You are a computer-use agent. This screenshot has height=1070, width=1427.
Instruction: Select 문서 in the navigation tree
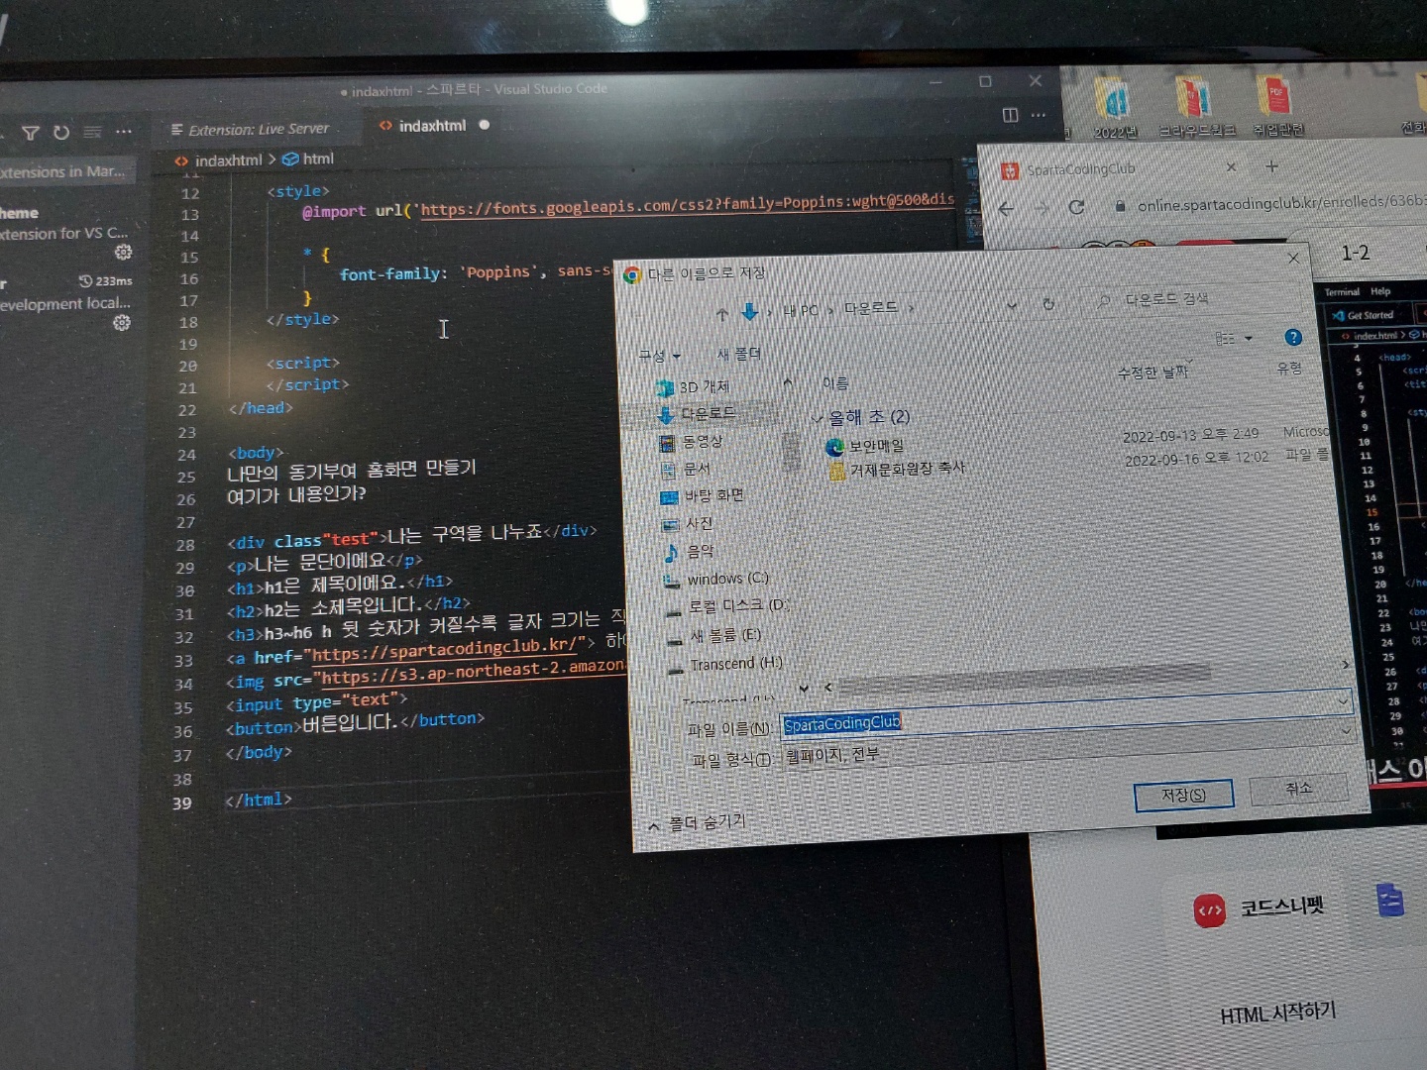click(685, 469)
